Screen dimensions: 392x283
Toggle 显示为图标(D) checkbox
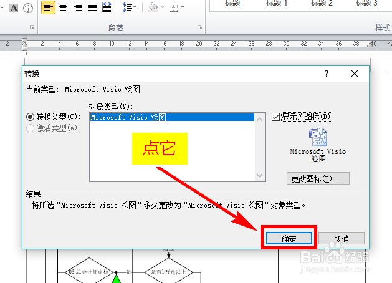pyautogui.click(x=275, y=117)
